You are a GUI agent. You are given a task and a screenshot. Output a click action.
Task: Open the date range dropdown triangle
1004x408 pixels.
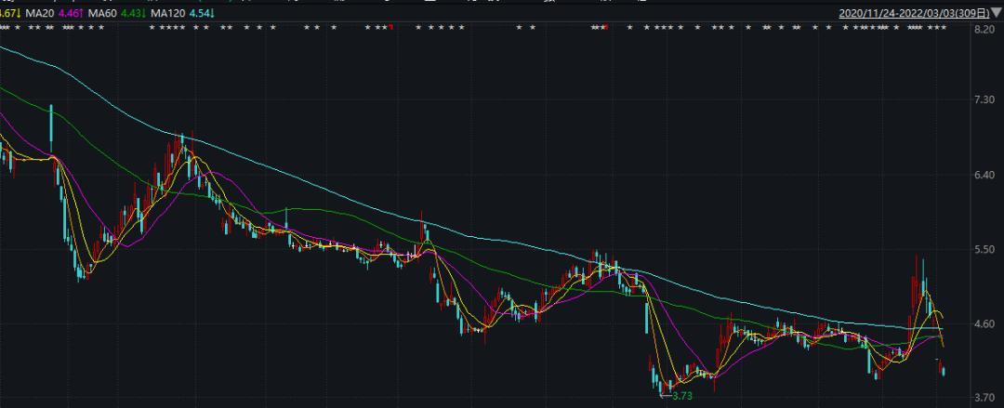(996, 14)
